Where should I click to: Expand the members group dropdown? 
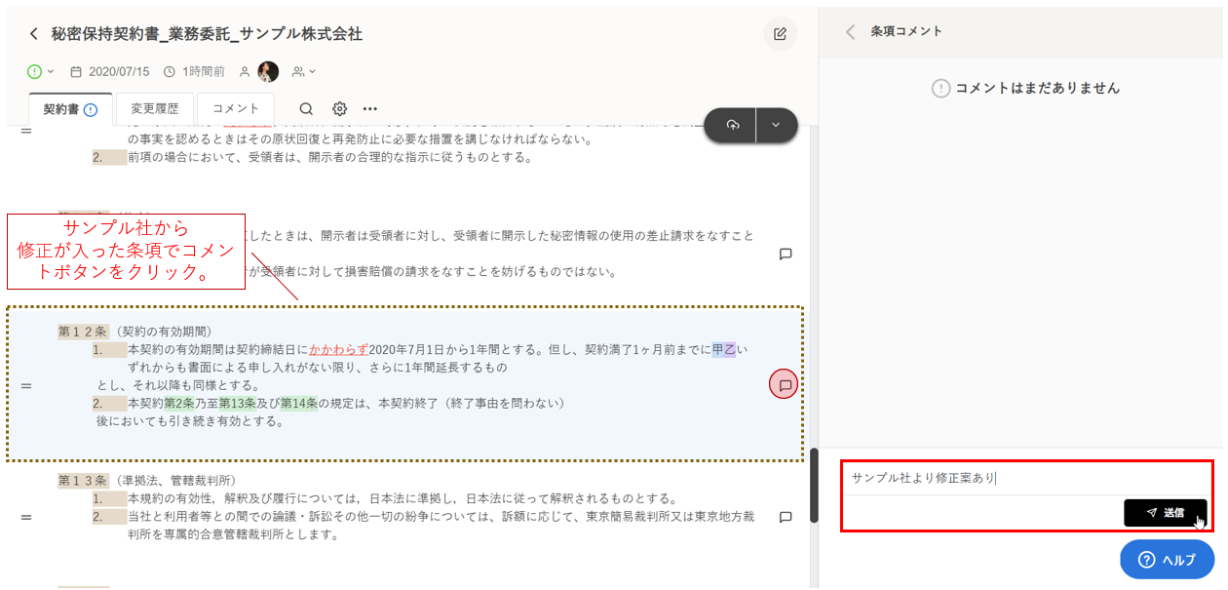click(x=304, y=71)
